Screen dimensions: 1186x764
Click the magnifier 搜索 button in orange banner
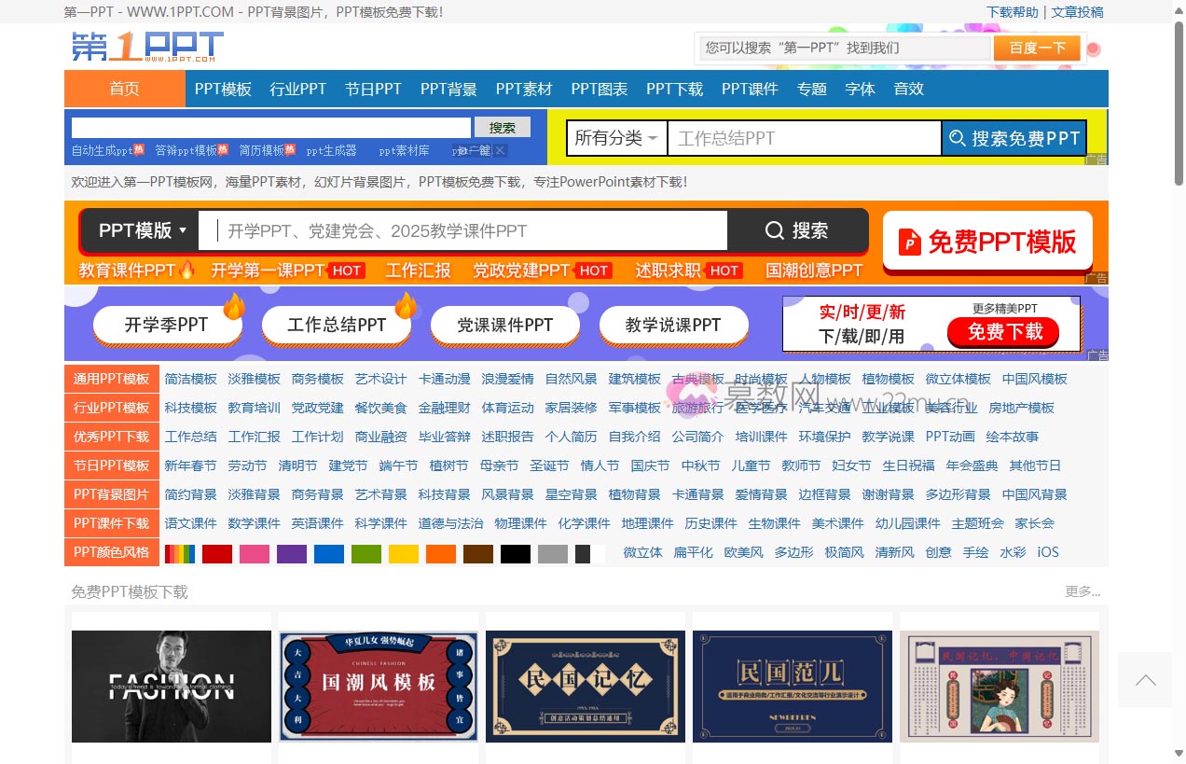pos(796,230)
